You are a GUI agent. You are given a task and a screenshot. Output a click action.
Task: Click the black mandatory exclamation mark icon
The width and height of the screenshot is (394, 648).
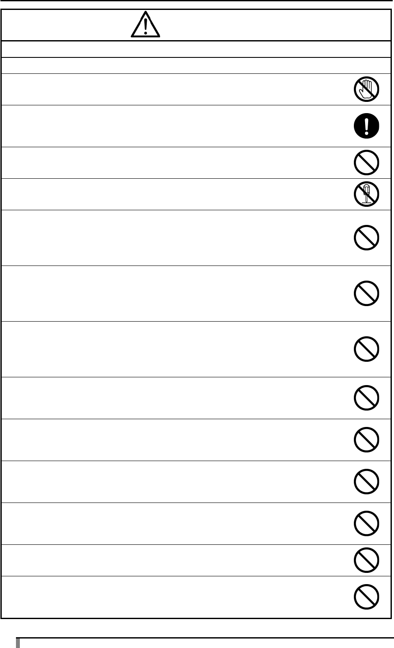tap(366, 126)
